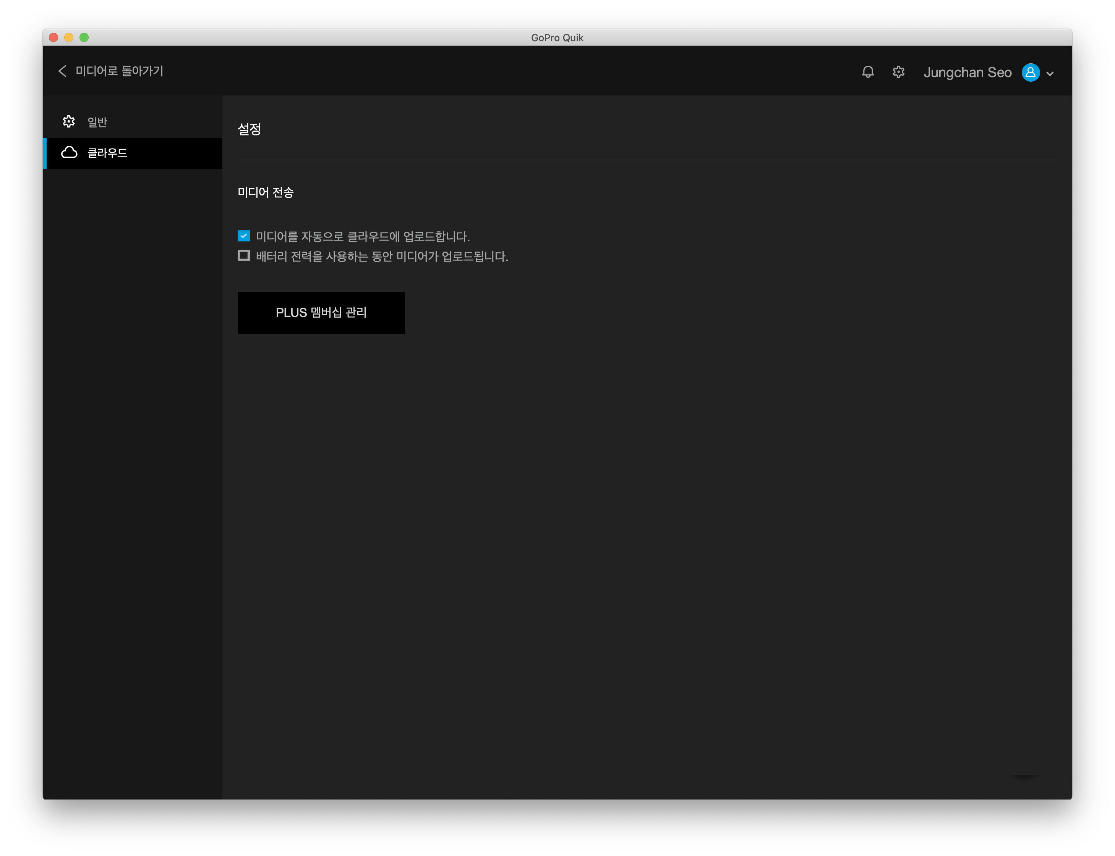Click the gear icon beside 일반
The image size is (1115, 856).
pyautogui.click(x=69, y=122)
